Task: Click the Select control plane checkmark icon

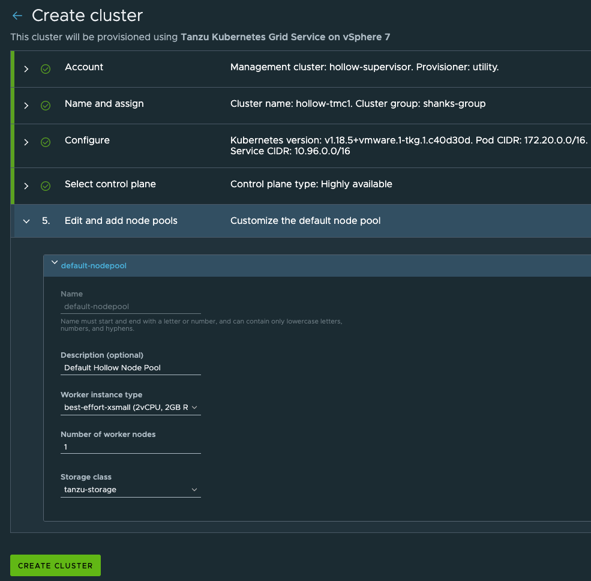Action: (x=46, y=186)
